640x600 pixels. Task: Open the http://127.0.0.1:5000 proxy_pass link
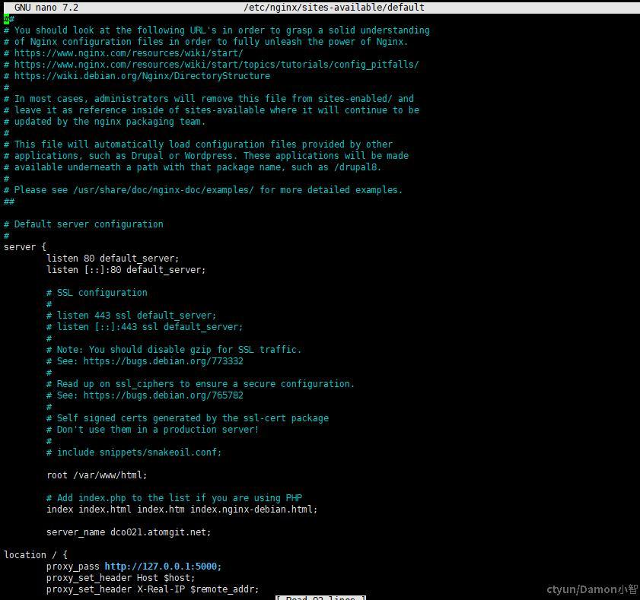pos(163,566)
